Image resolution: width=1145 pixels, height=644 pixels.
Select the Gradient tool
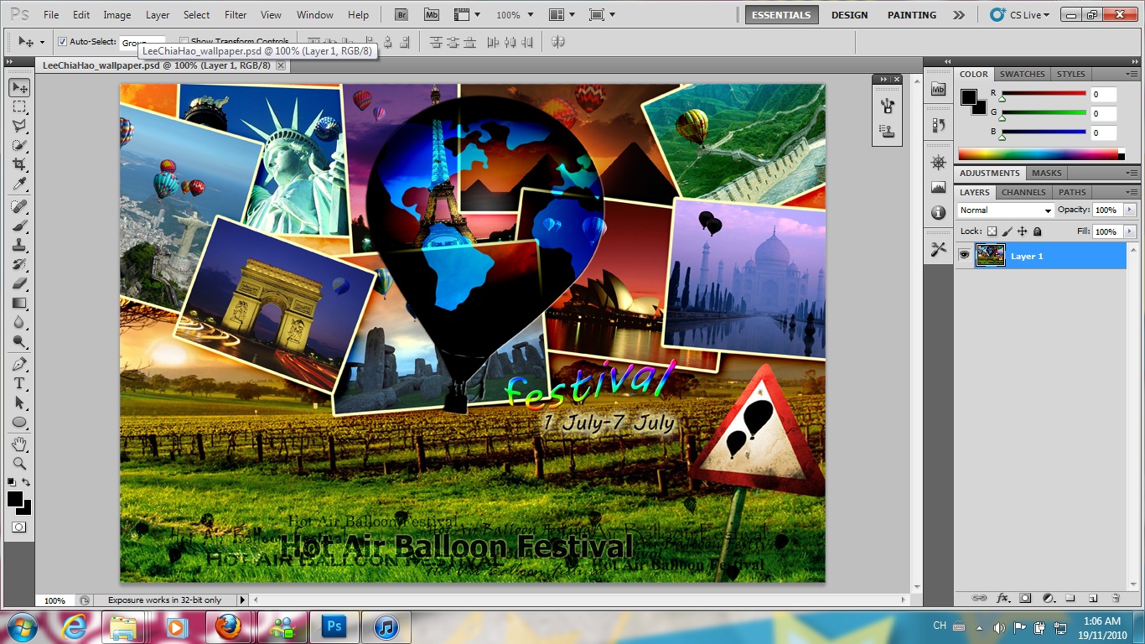pyautogui.click(x=19, y=302)
